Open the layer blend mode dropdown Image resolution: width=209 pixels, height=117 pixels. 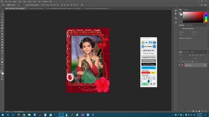185,58
